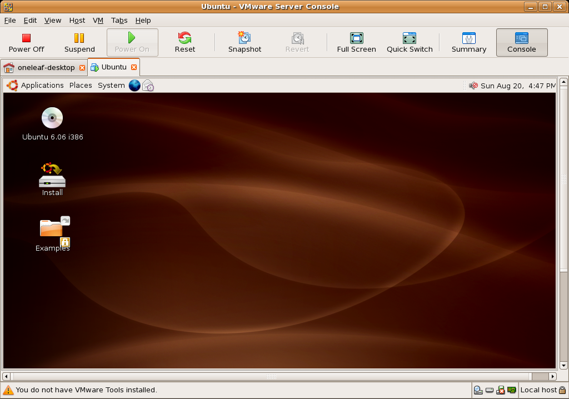This screenshot has width=569, height=399.
Task: Open the Edit menu
Action: coord(30,21)
